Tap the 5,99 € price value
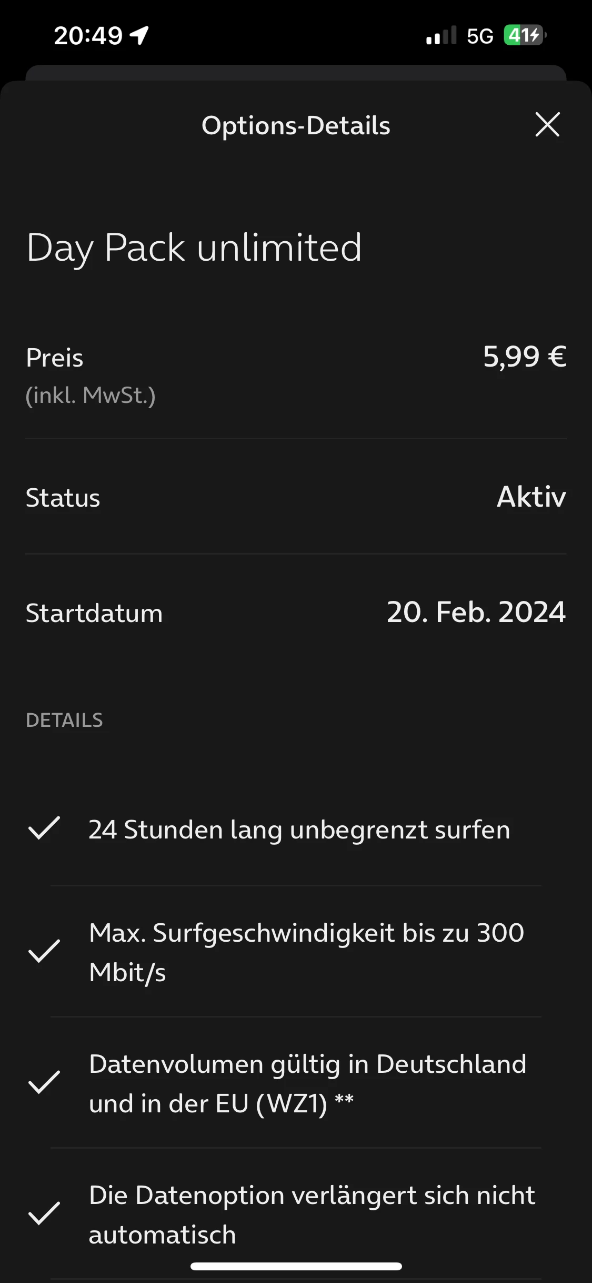 point(525,357)
